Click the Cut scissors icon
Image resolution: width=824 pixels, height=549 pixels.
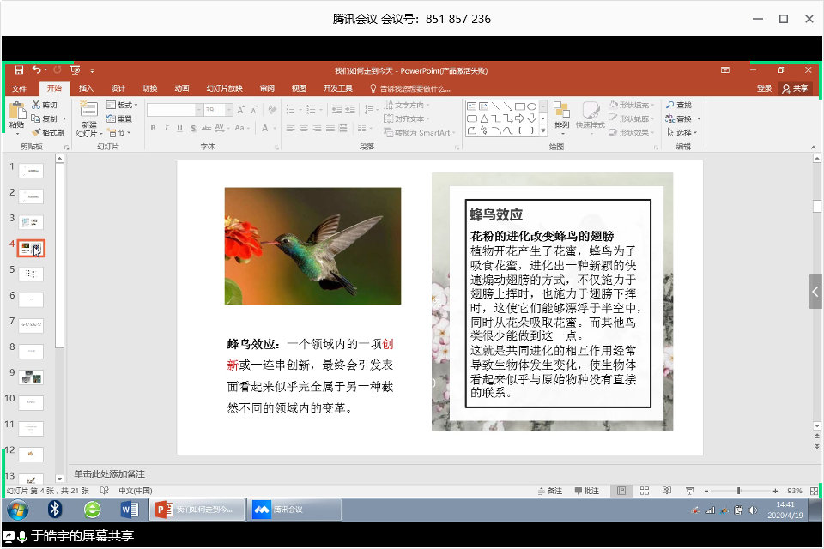click(x=35, y=105)
